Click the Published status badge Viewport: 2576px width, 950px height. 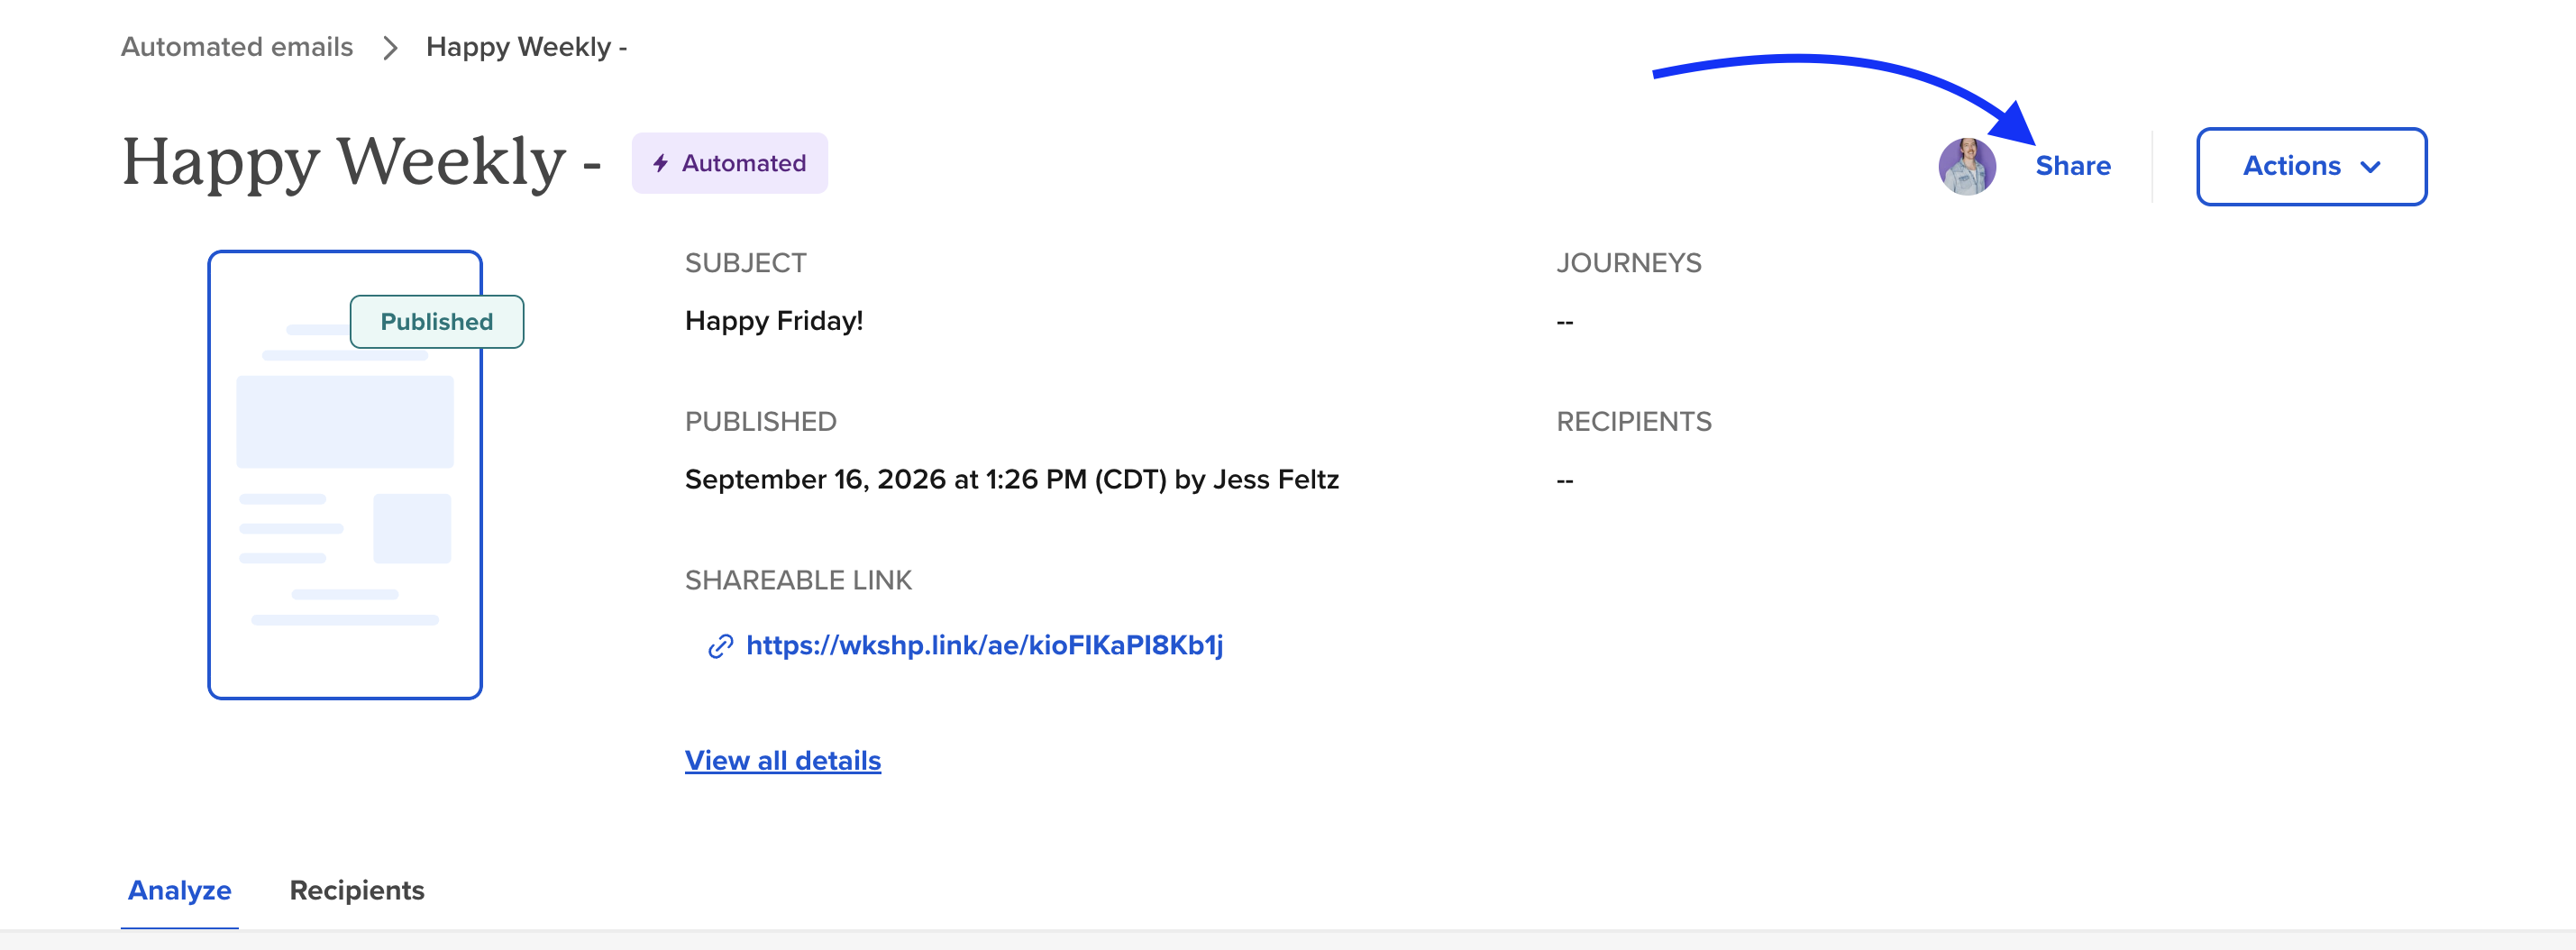(x=436, y=321)
